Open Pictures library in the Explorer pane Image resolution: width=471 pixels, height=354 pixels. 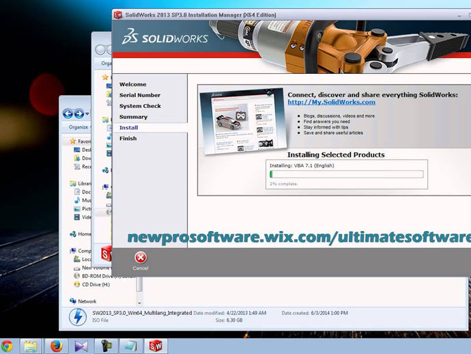coord(83,208)
